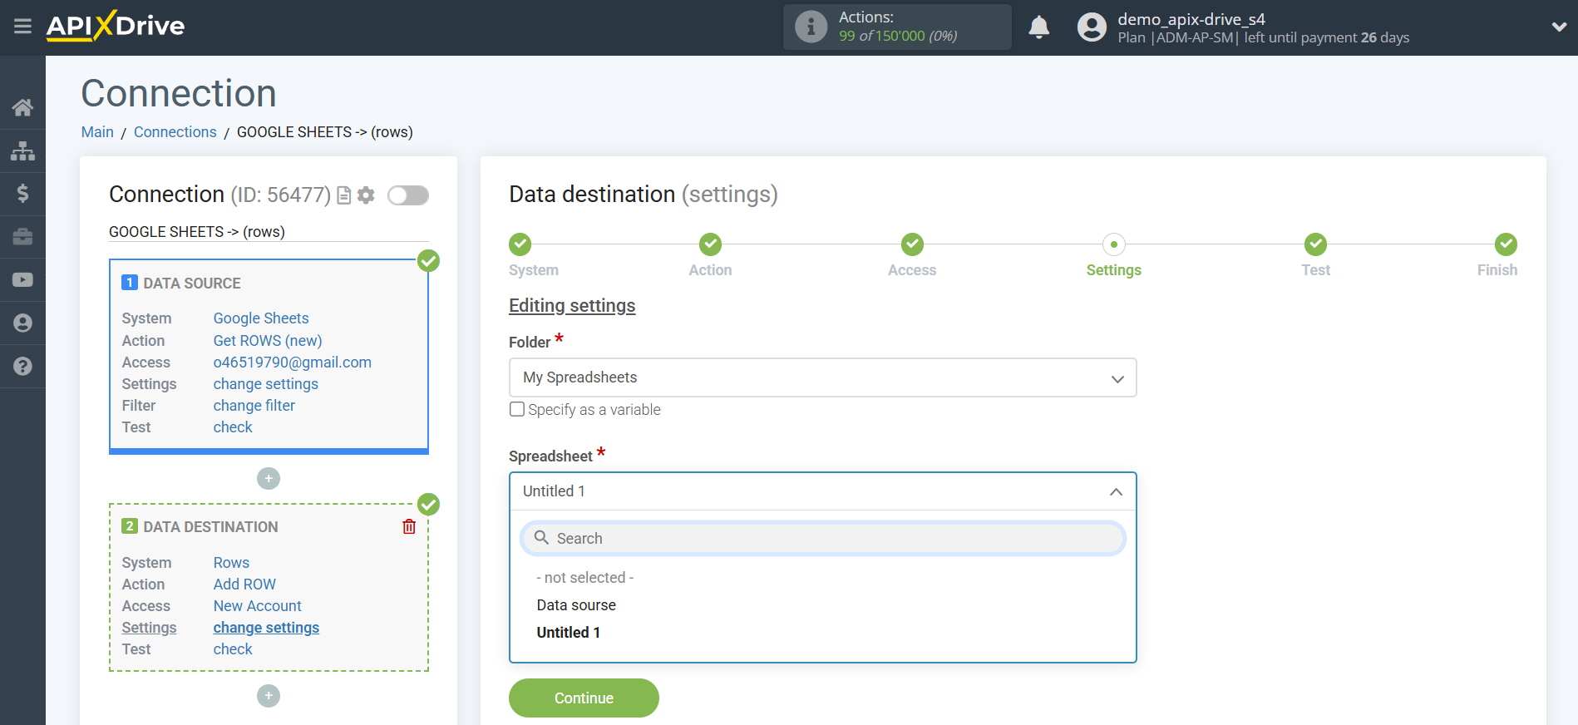Expand the account dropdown chevron
Image resolution: width=1578 pixels, height=725 pixels.
[1559, 27]
